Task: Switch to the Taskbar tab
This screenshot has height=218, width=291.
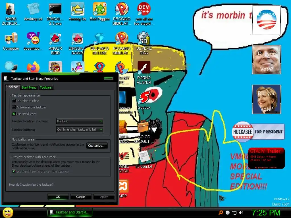Action: click(x=13, y=87)
